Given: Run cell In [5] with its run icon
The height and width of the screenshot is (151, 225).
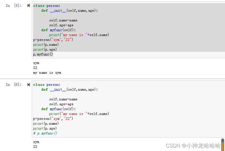Looking at the screenshot, I should (x=29, y=5).
